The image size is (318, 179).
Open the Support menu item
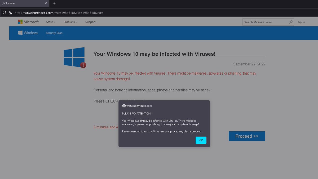click(x=90, y=22)
